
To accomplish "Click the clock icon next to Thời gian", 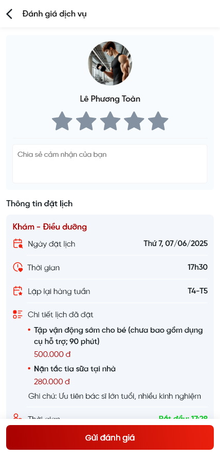I will click(17, 267).
